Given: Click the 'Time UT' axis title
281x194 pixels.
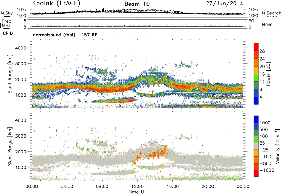Looking at the screenshot, I should (x=137, y=192).
